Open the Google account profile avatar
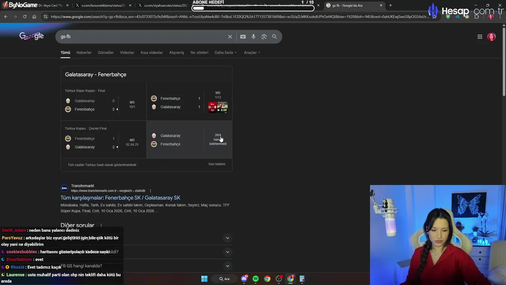The height and width of the screenshot is (285, 506). (x=491, y=36)
